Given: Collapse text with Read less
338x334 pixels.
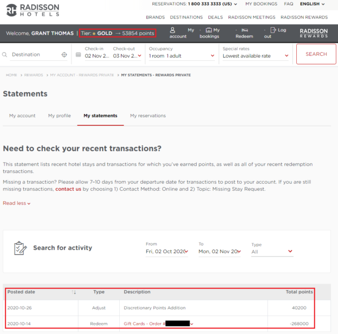Looking at the screenshot, I should 17,203.
